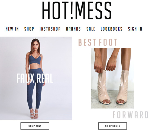Screen dimensions: 149x131
Task: Click the hands pulling on the boot
Action: click(105, 65)
